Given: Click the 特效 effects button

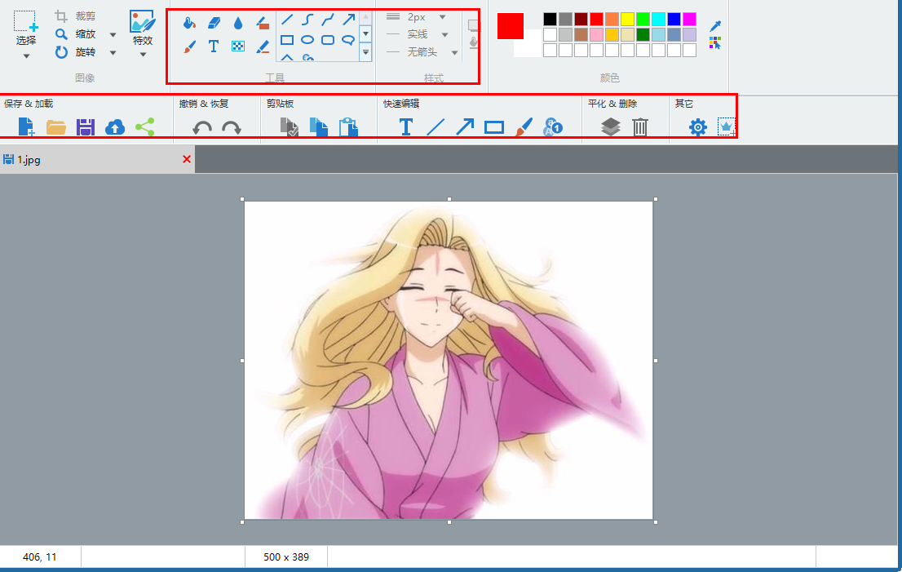Looking at the screenshot, I should 143,28.
